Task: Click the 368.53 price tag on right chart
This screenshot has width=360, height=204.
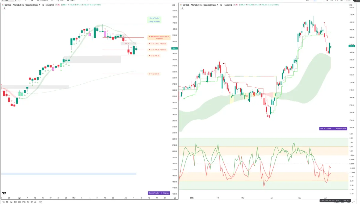Action: click(x=351, y=46)
